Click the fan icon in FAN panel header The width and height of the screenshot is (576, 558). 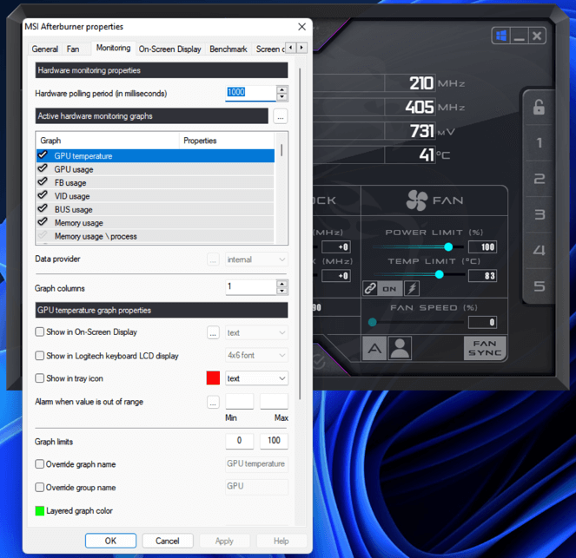pos(416,200)
